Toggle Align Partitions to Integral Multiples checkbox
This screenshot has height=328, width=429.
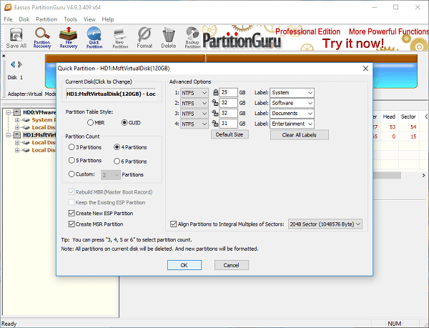(x=174, y=224)
